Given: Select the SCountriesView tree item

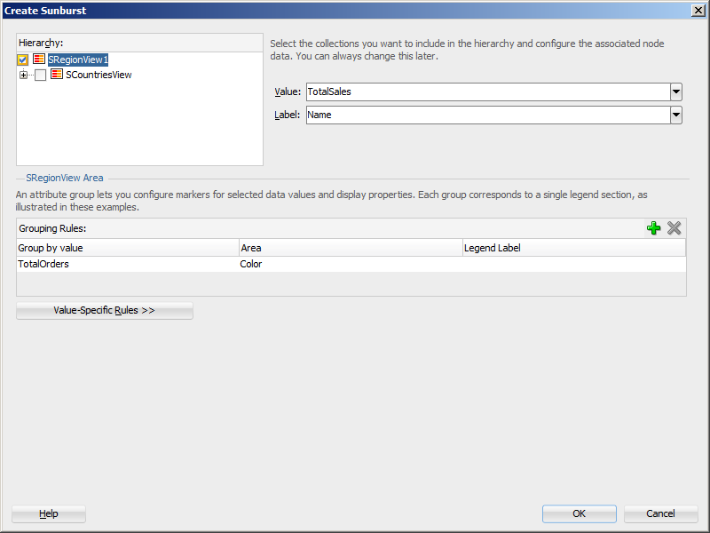Looking at the screenshot, I should coord(99,76).
